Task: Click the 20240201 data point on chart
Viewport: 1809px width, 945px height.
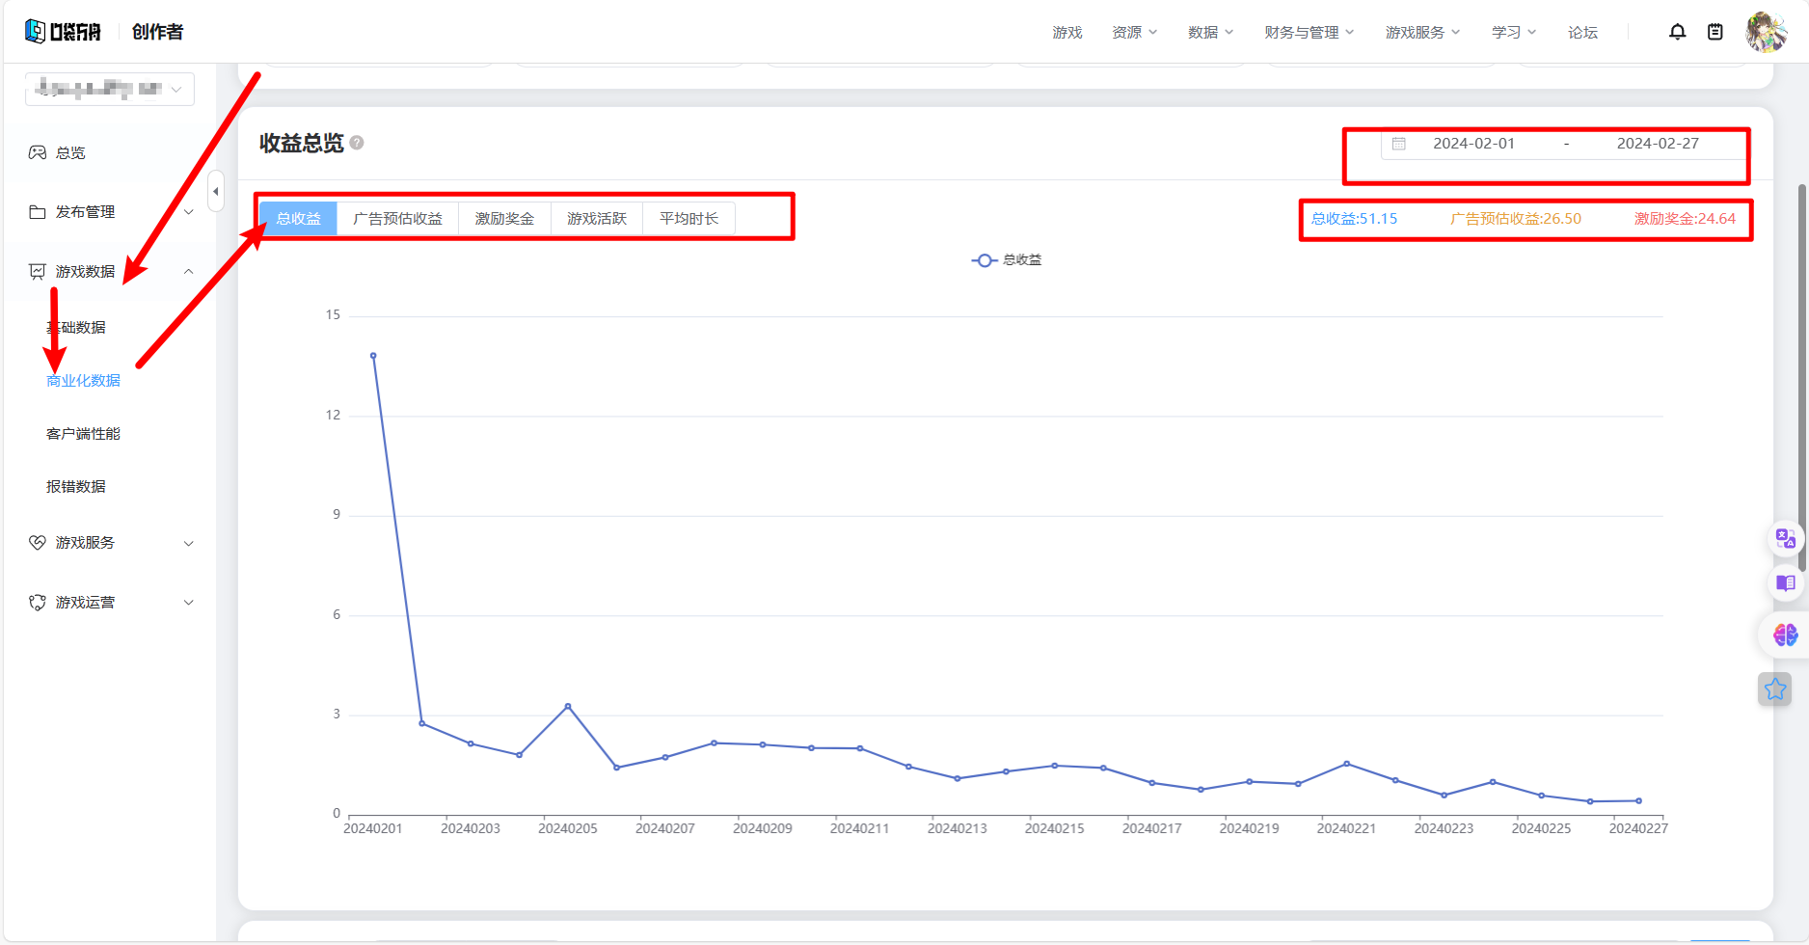Action: [373, 356]
